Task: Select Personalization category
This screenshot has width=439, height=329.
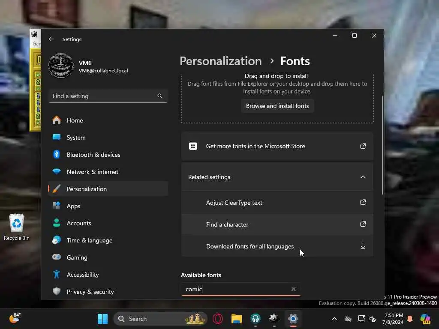Action: pyautogui.click(x=108, y=189)
